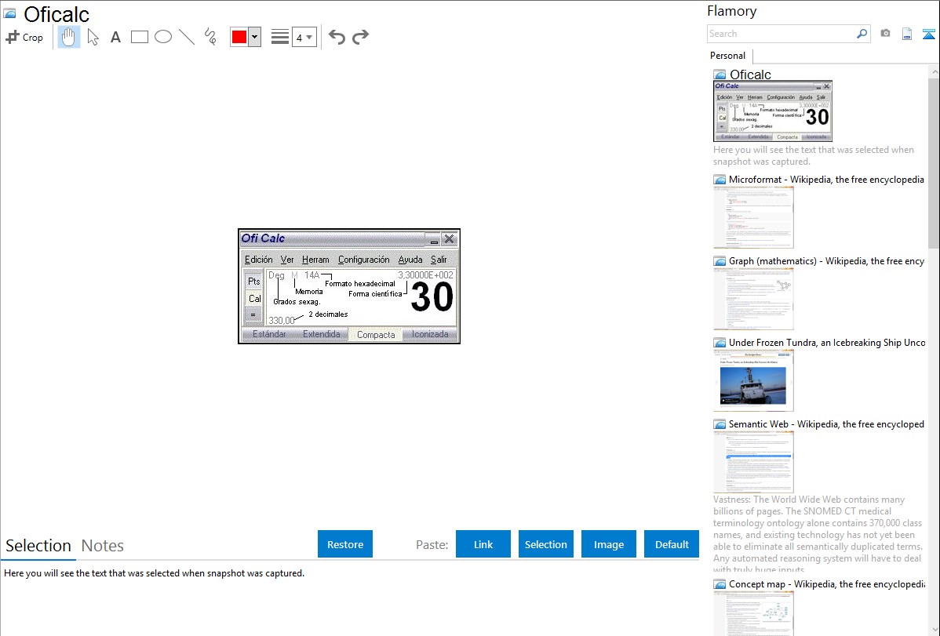Click the camera snapshot icon
The width and height of the screenshot is (940, 636).
885,34
